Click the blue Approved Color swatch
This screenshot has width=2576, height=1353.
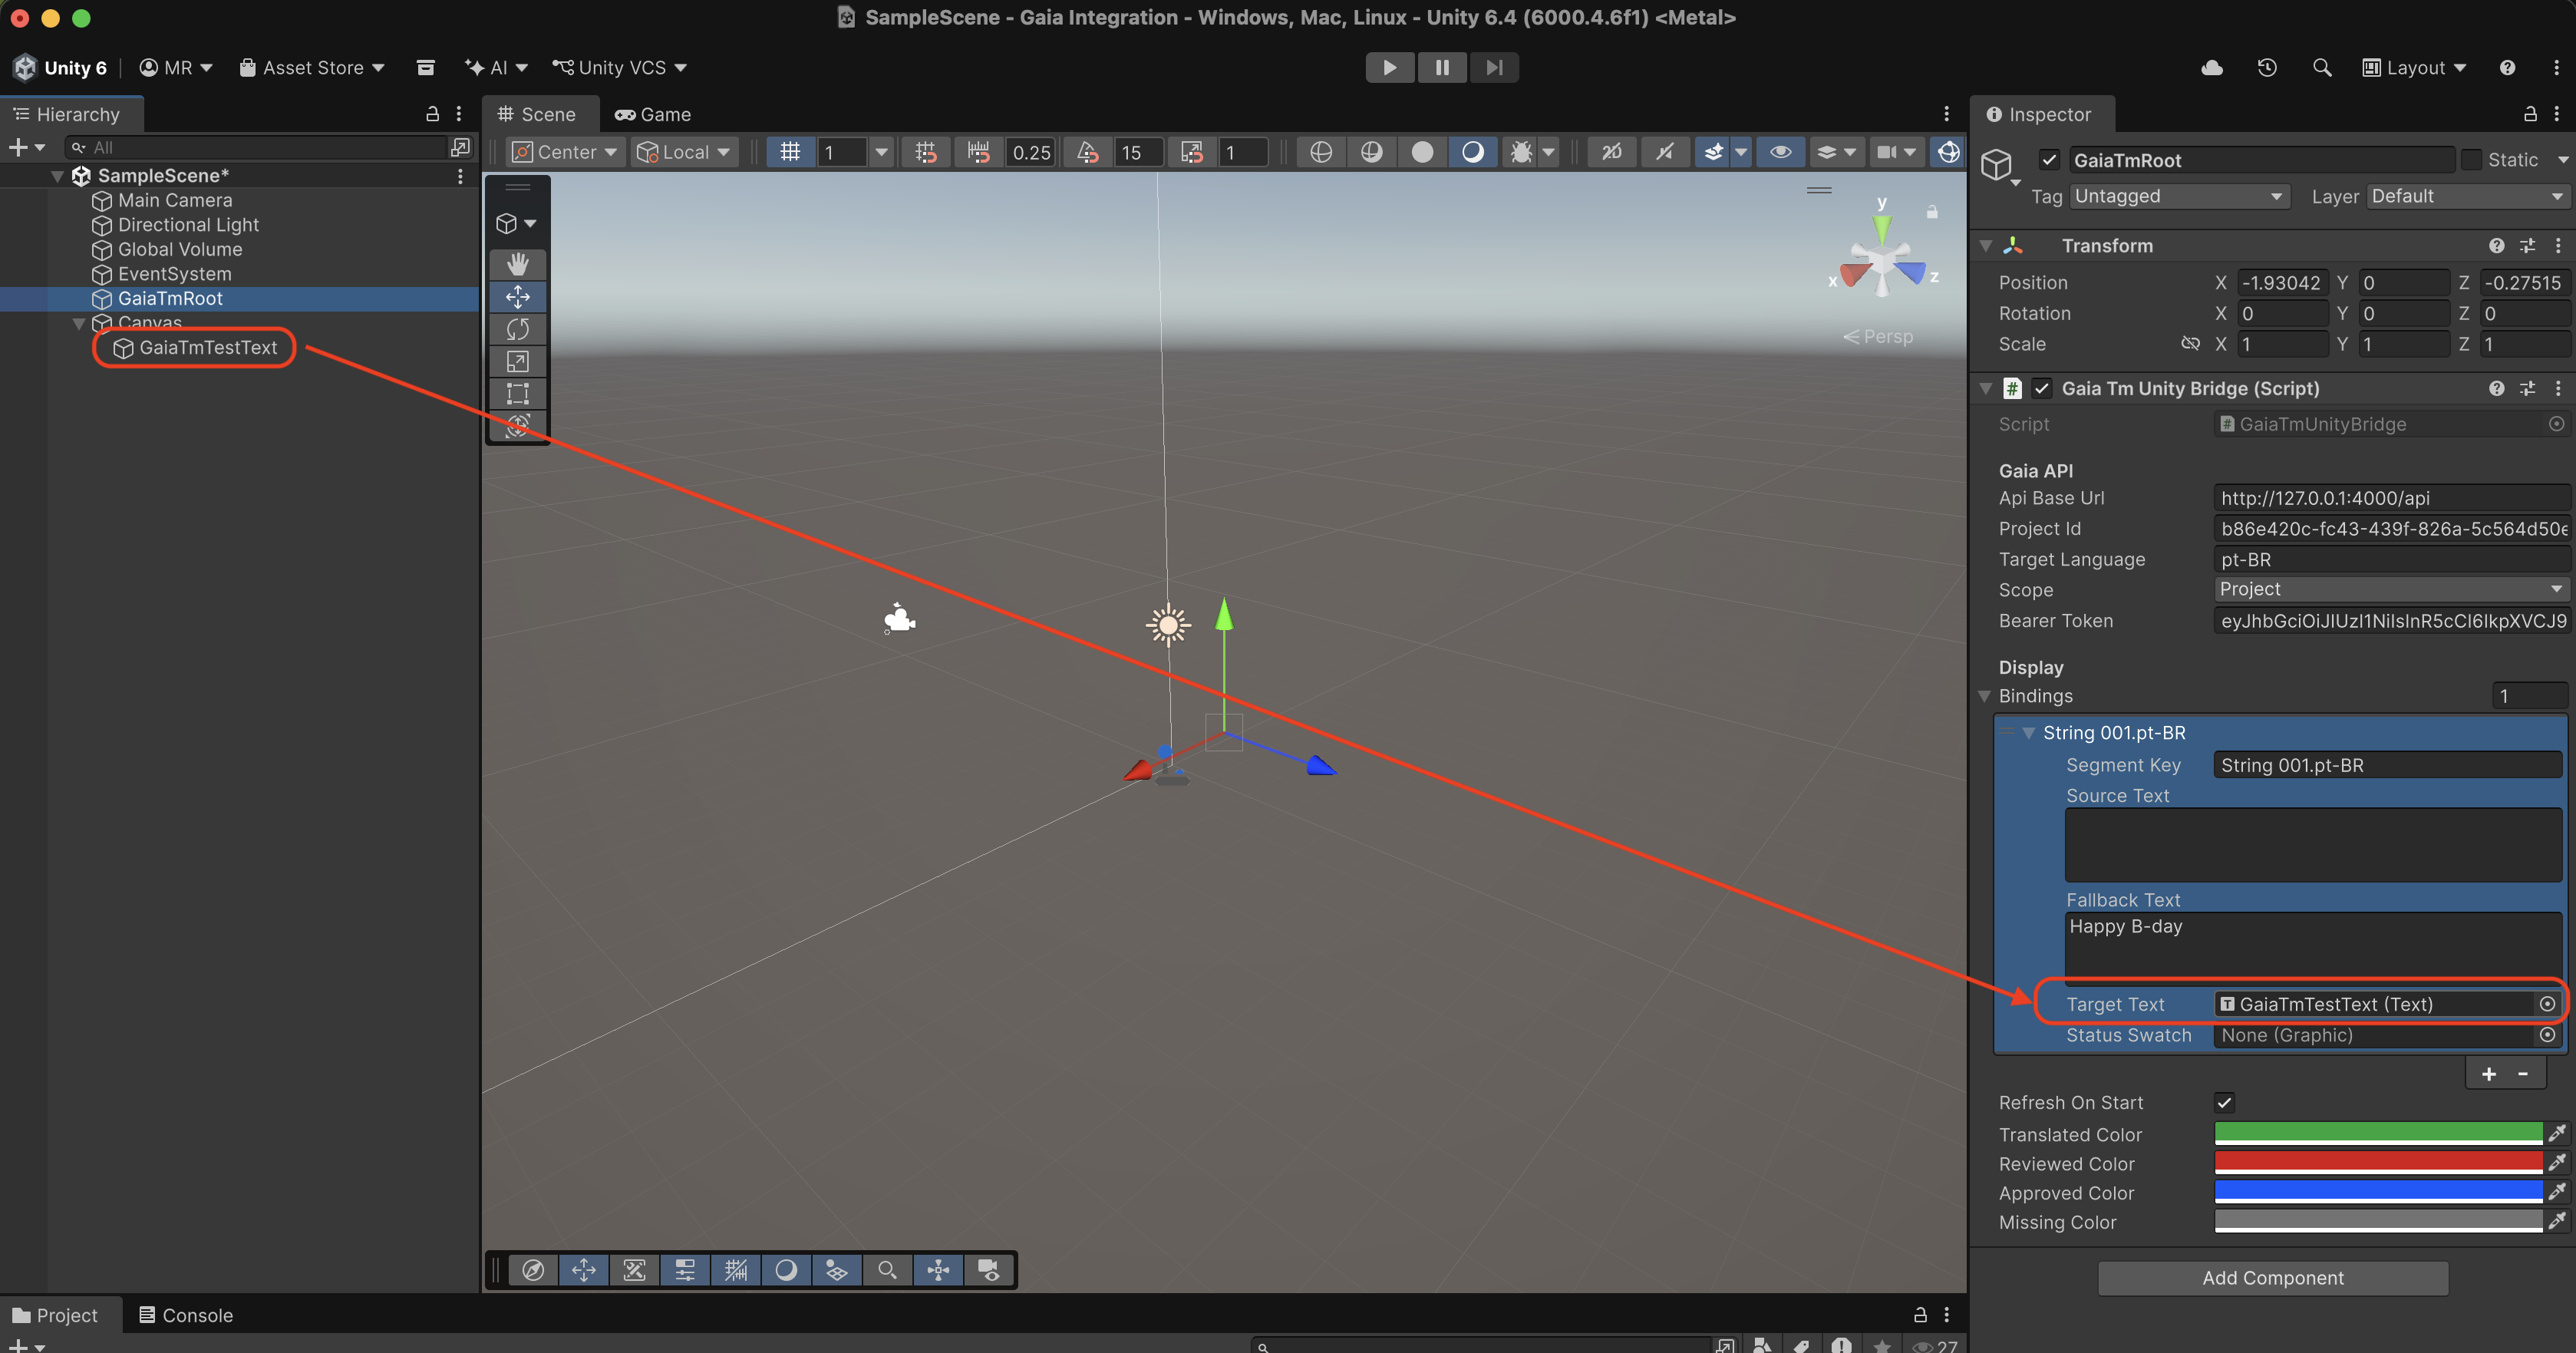[2378, 1192]
